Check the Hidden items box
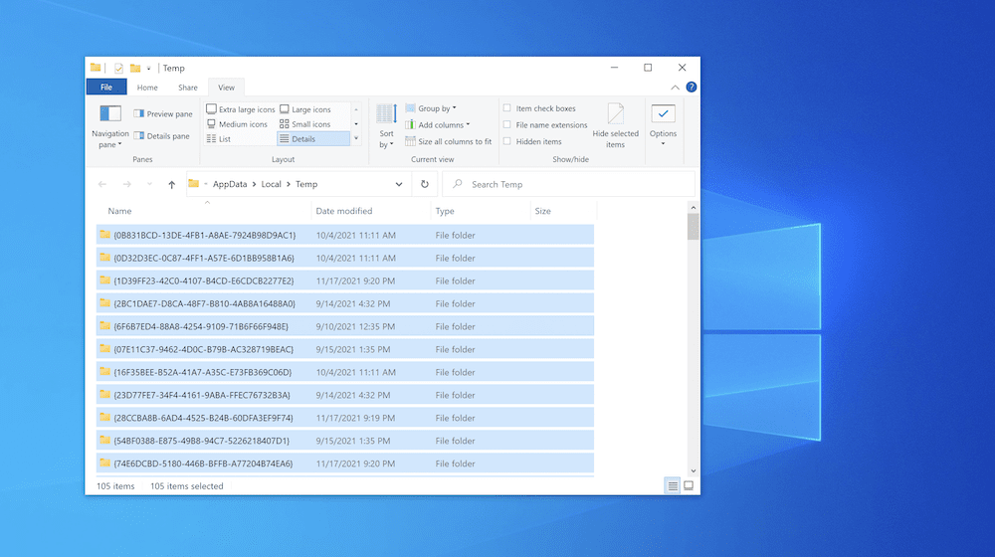 pos(507,141)
